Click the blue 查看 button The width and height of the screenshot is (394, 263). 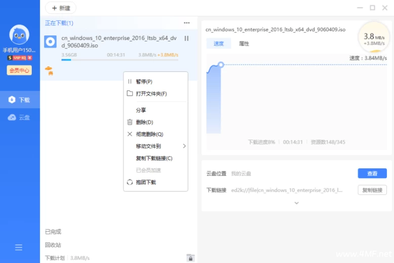pyautogui.click(x=372, y=173)
